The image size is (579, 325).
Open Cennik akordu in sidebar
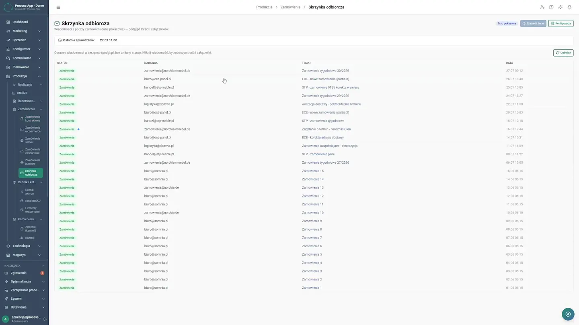(x=31, y=192)
